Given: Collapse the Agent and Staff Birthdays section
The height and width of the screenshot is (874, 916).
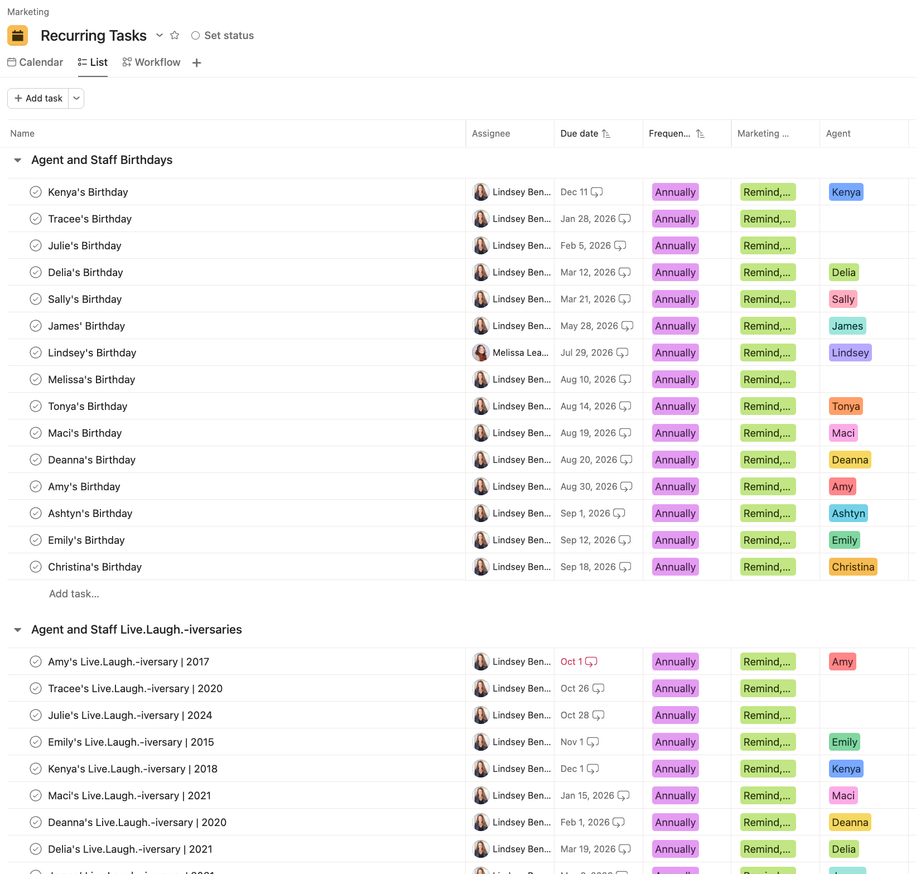Looking at the screenshot, I should coord(17,160).
